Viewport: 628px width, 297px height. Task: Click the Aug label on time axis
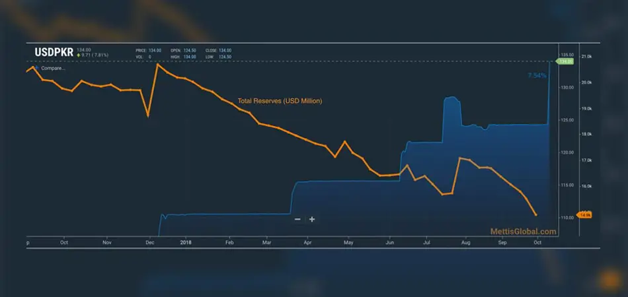pos(466,242)
